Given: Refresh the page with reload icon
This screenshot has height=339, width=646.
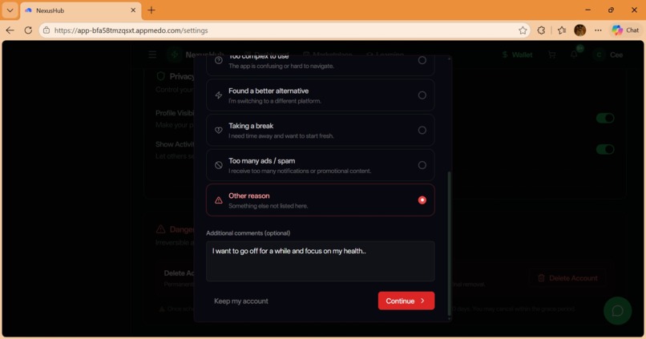Looking at the screenshot, I should point(28,30).
